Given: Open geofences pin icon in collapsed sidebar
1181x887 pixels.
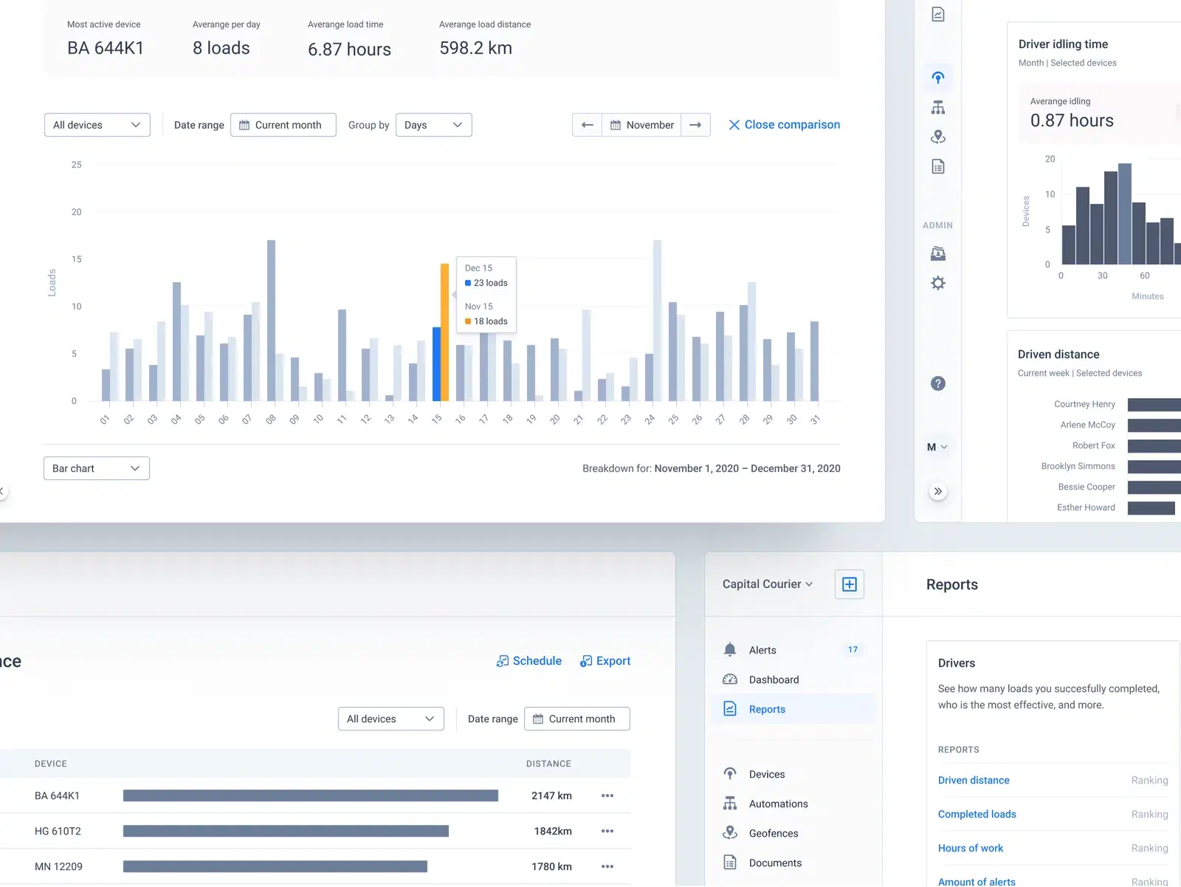Looking at the screenshot, I should point(937,137).
